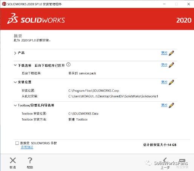Accept the SOLIDWORKS terms checkbox
Screen dimensions: 194x171
tap(17, 143)
